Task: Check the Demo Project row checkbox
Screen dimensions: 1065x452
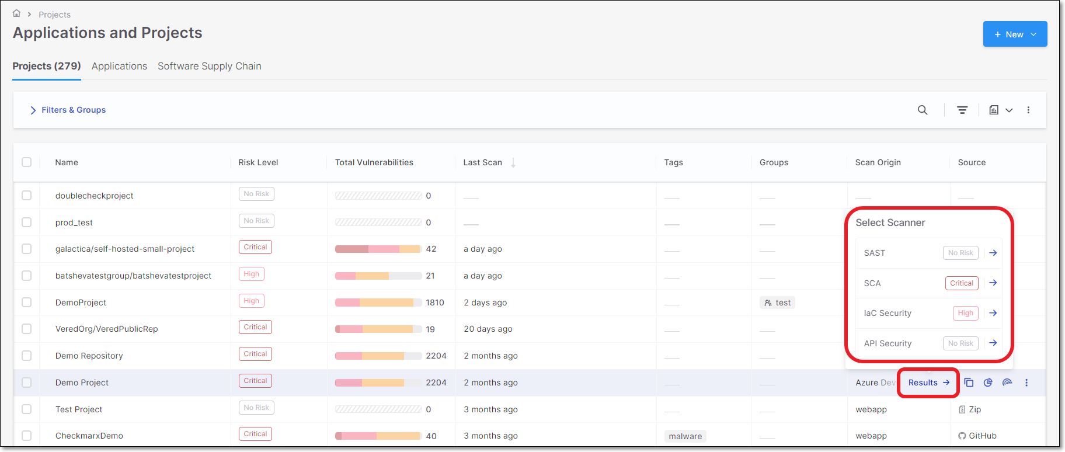Action: 27,382
